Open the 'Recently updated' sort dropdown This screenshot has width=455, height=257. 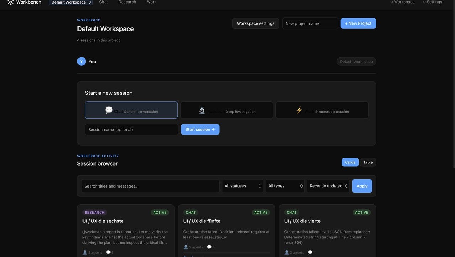(328, 186)
